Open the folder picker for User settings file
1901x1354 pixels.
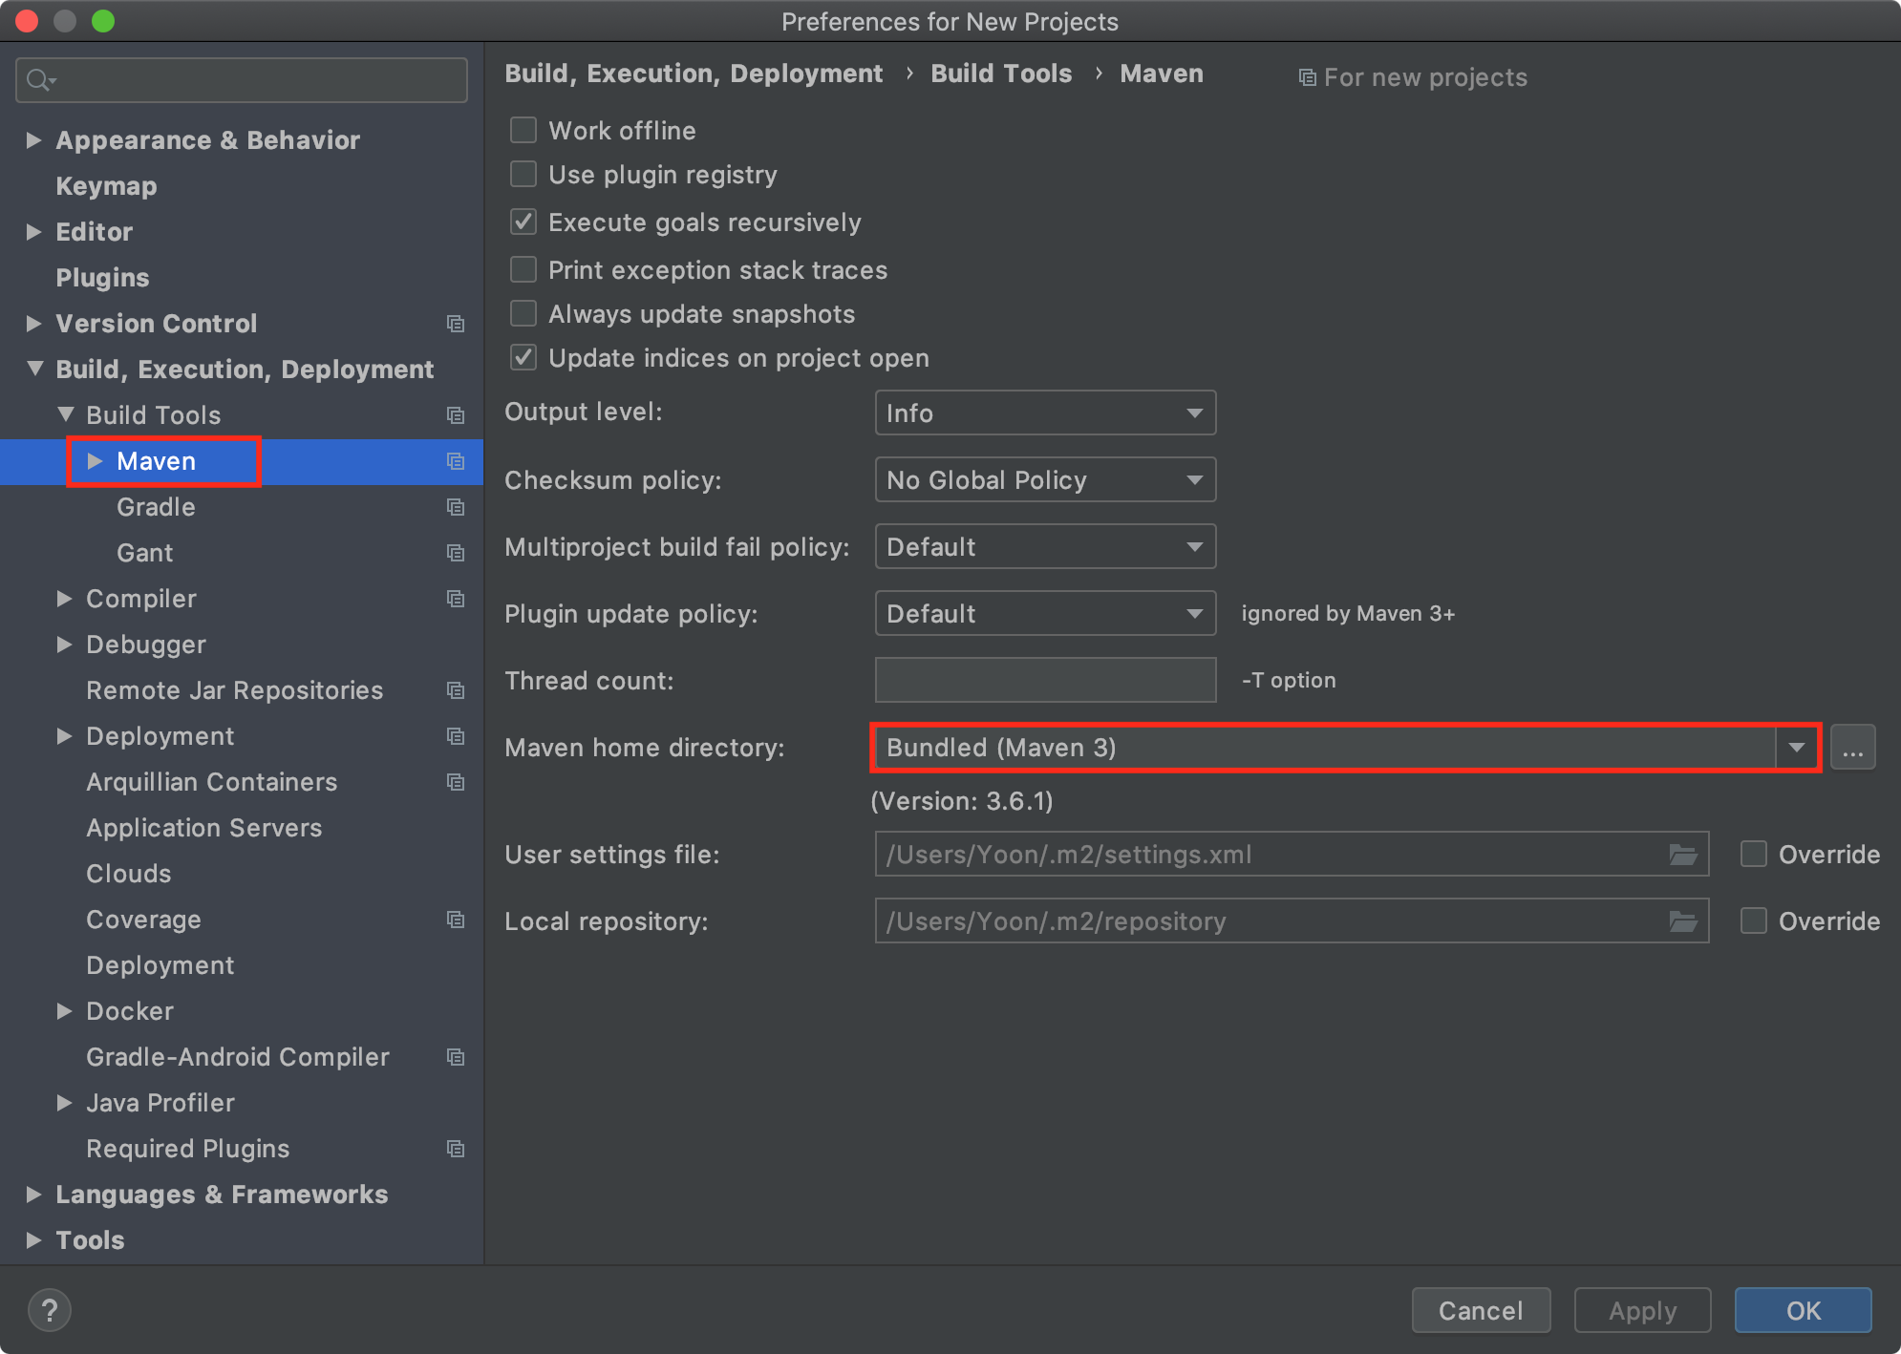1682,854
